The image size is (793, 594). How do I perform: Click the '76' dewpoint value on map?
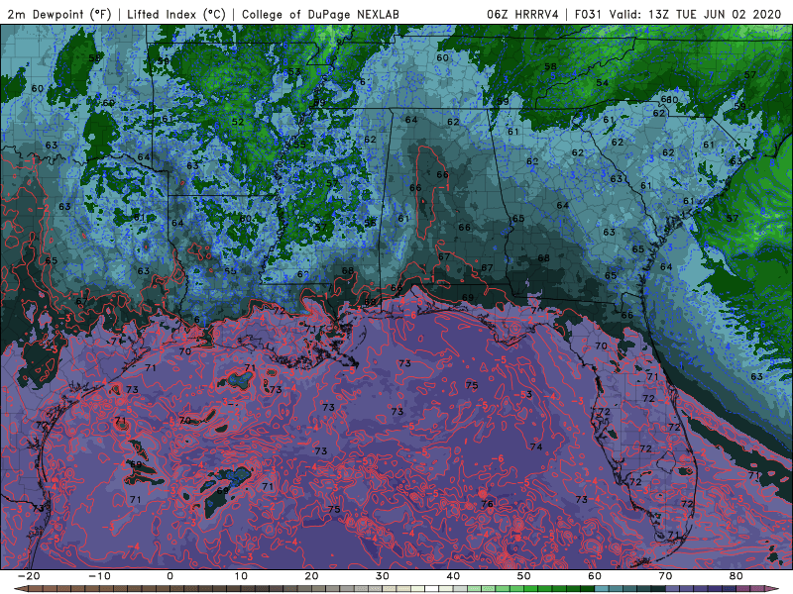pos(487,504)
